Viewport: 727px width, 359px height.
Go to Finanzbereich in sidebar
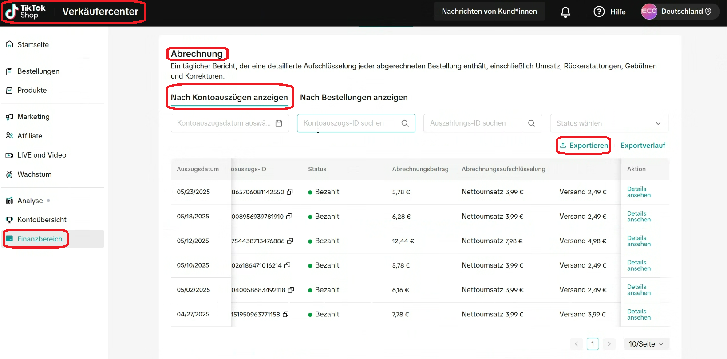40,239
